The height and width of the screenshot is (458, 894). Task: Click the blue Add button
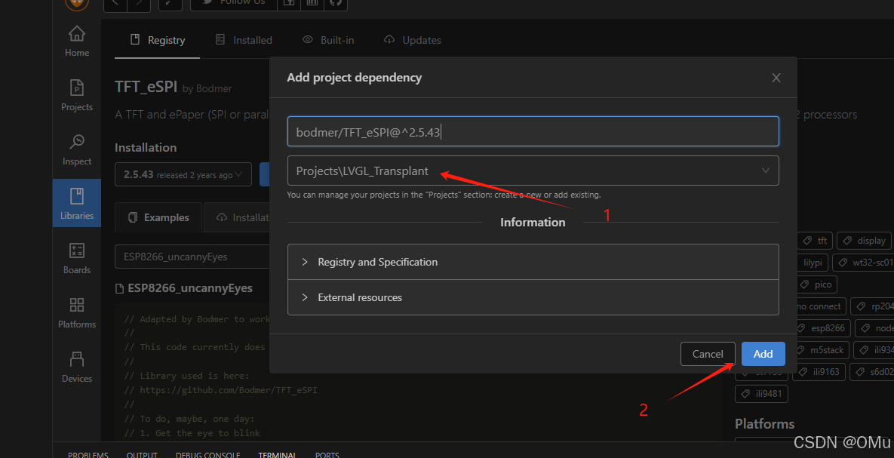tap(763, 354)
